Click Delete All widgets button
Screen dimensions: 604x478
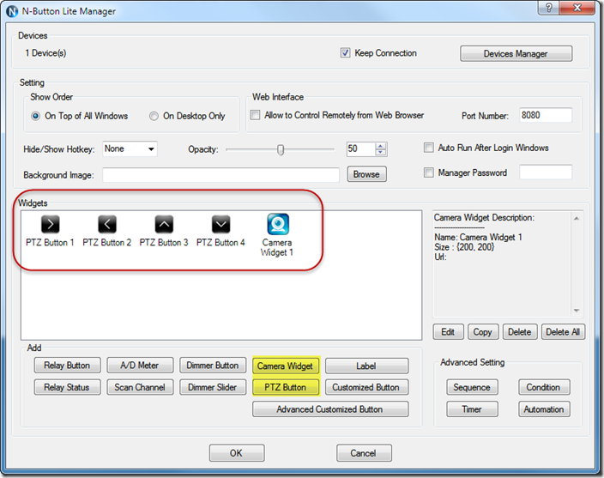pyautogui.click(x=563, y=332)
